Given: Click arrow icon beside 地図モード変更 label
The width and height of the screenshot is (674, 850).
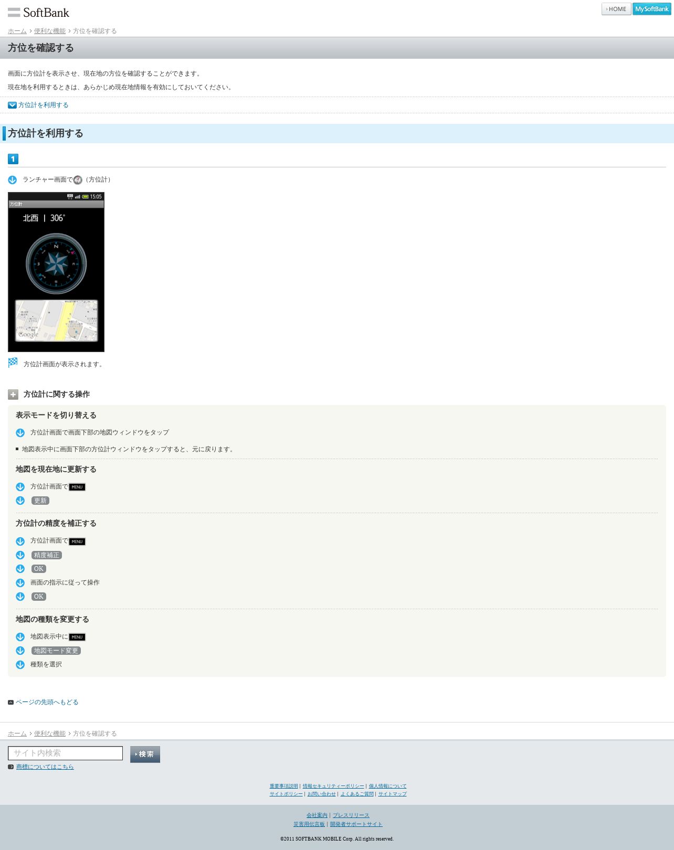Looking at the screenshot, I should pyautogui.click(x=20, y=651).
